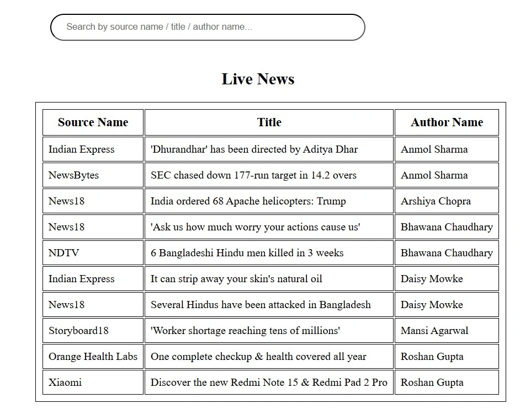Click Bhawana Chaudhary in the 'Ask us' row
The height and width of the screenshot is (420, 520).
(447, 227)
